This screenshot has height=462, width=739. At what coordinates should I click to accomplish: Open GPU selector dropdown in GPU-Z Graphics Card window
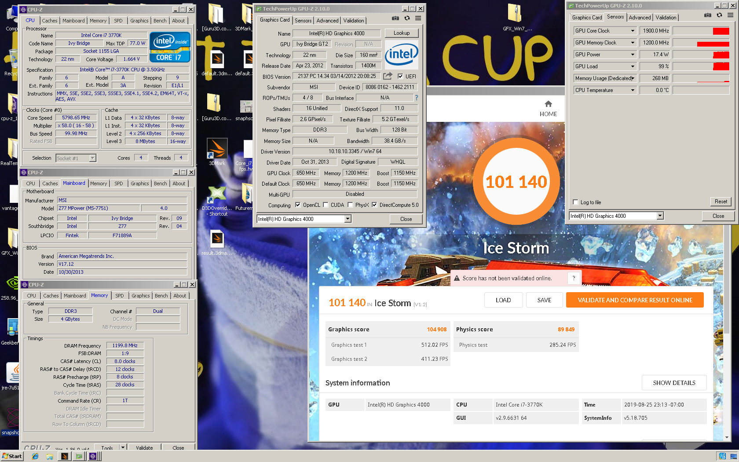click(x=348, y=219)
